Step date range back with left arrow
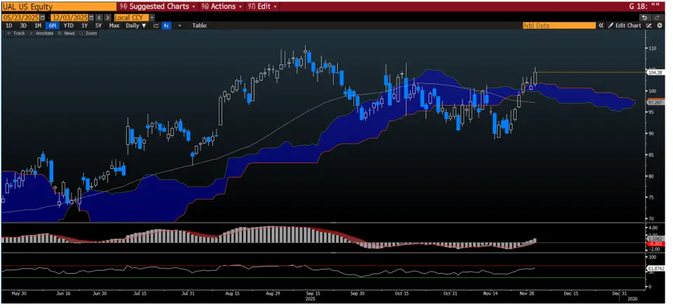 [98, 17]
